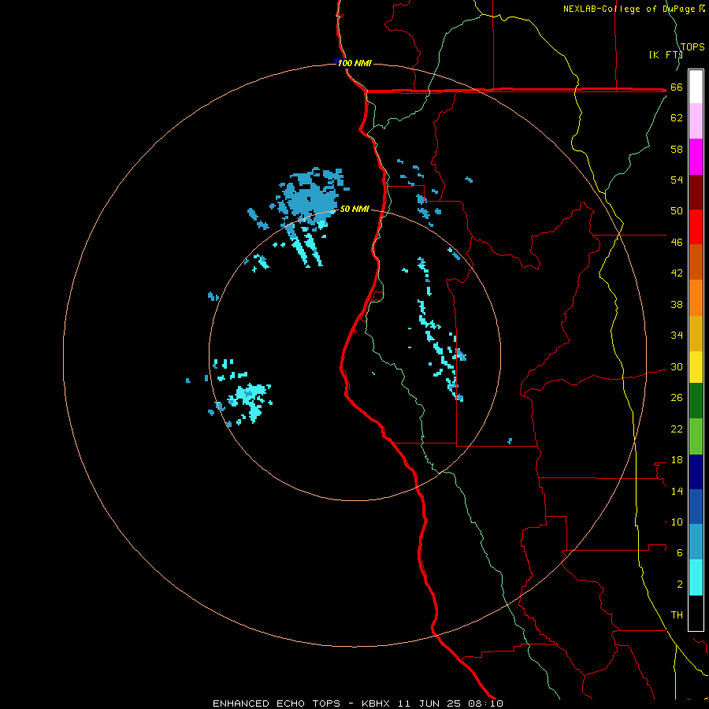Screen dimensions: 709x709
Task: Click the 50 legend value
Action: (x=677, y=211)
